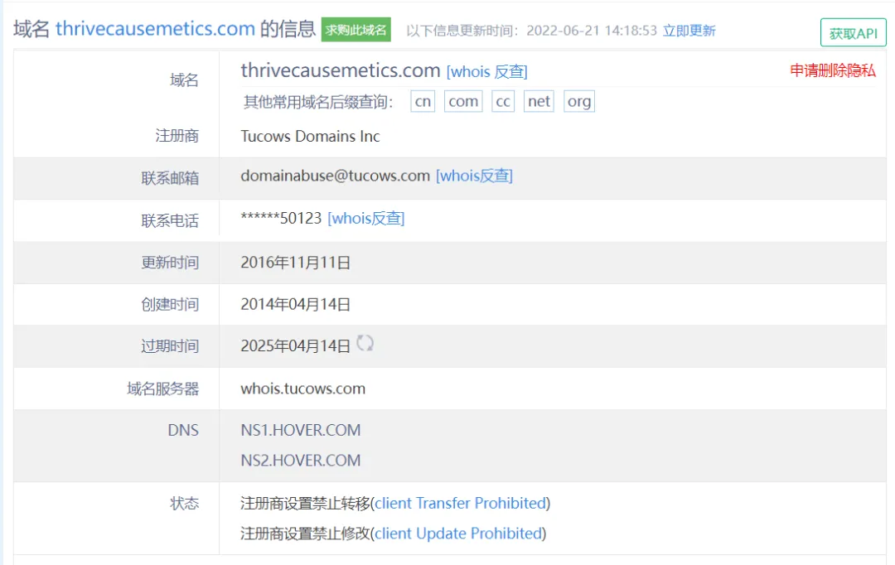Click the green 求购此域名 button
The width and height of the screenshot is (895, 565).
tap(356, 30)
